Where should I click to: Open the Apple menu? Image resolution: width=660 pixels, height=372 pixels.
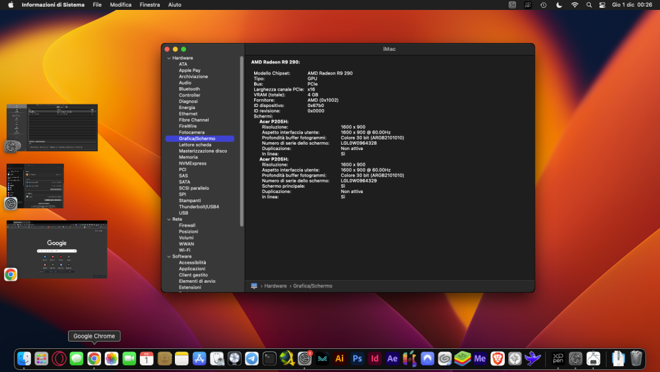tap(11, 5)
